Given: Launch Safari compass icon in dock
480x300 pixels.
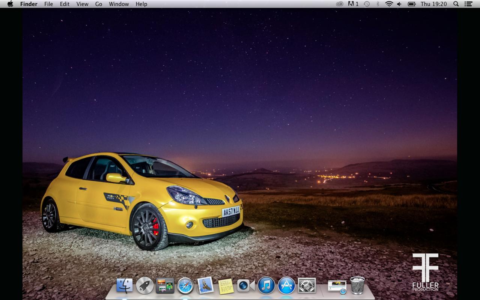Looking at the screenshot, I should point(185,286).
